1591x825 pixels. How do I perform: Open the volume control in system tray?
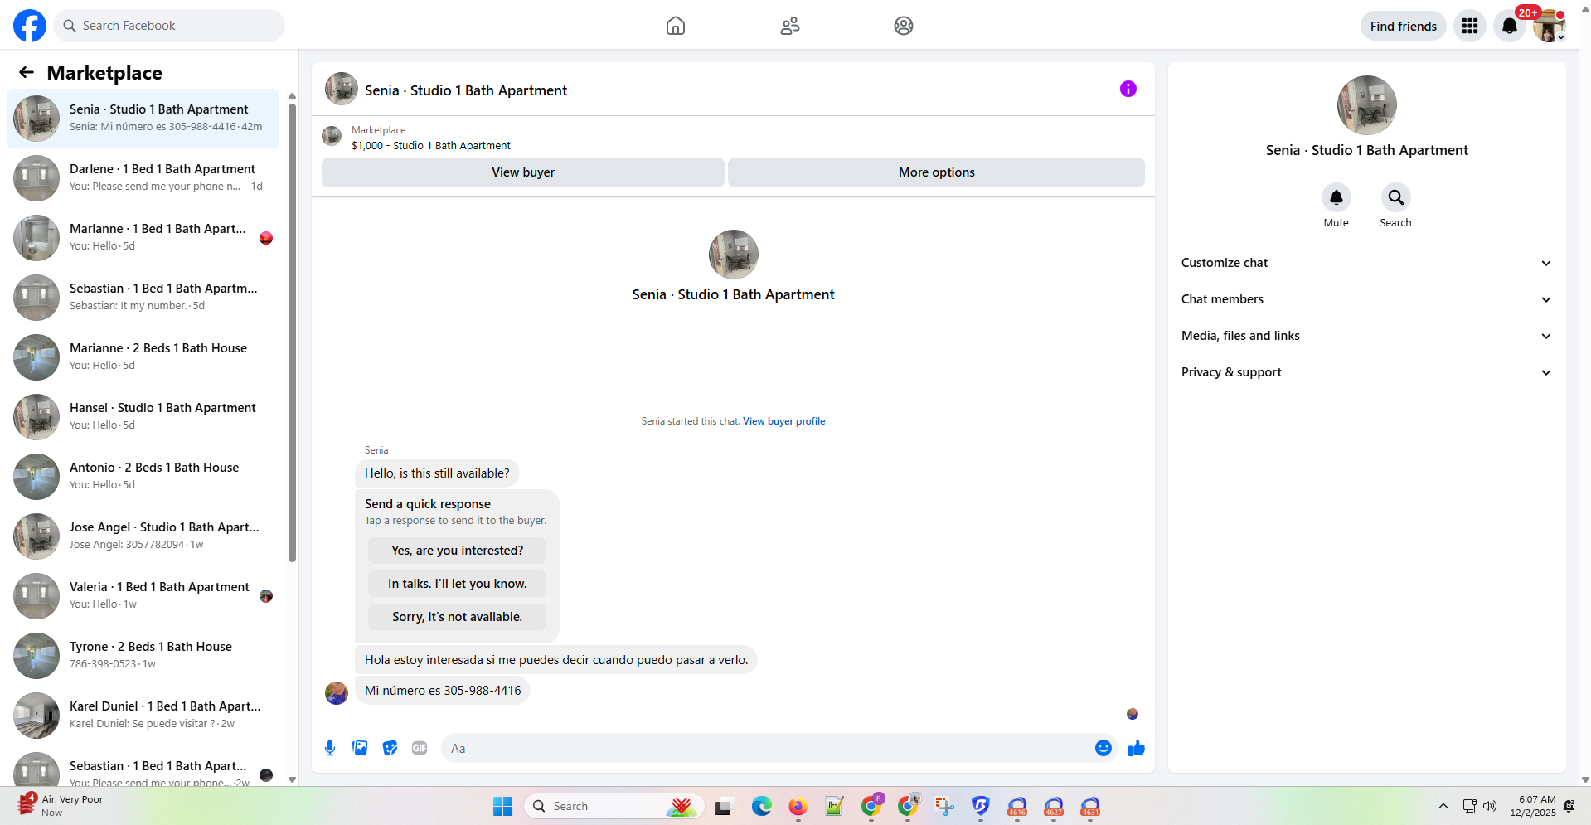click(x=1490, y=806)
